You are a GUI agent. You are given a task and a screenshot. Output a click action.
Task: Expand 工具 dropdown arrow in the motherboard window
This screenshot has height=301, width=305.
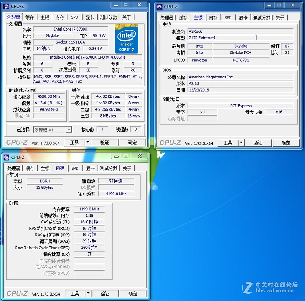click(241, 143)
